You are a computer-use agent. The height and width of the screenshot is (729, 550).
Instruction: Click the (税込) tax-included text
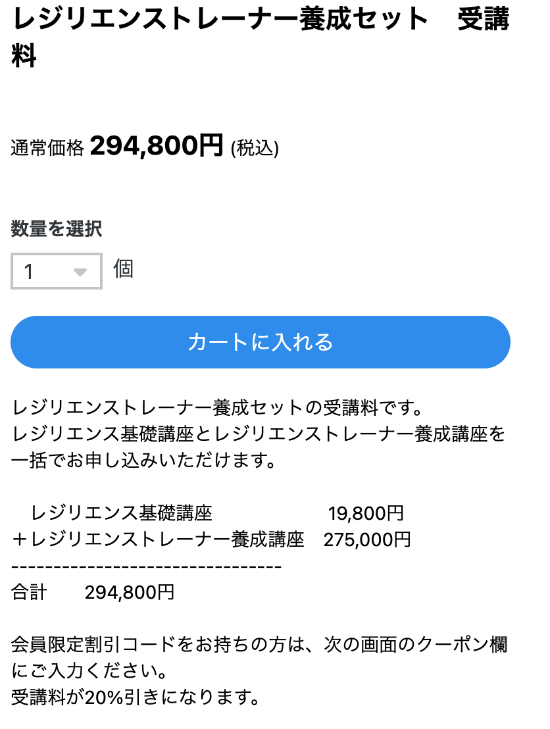pyautogui.click(x=255, y=149)
